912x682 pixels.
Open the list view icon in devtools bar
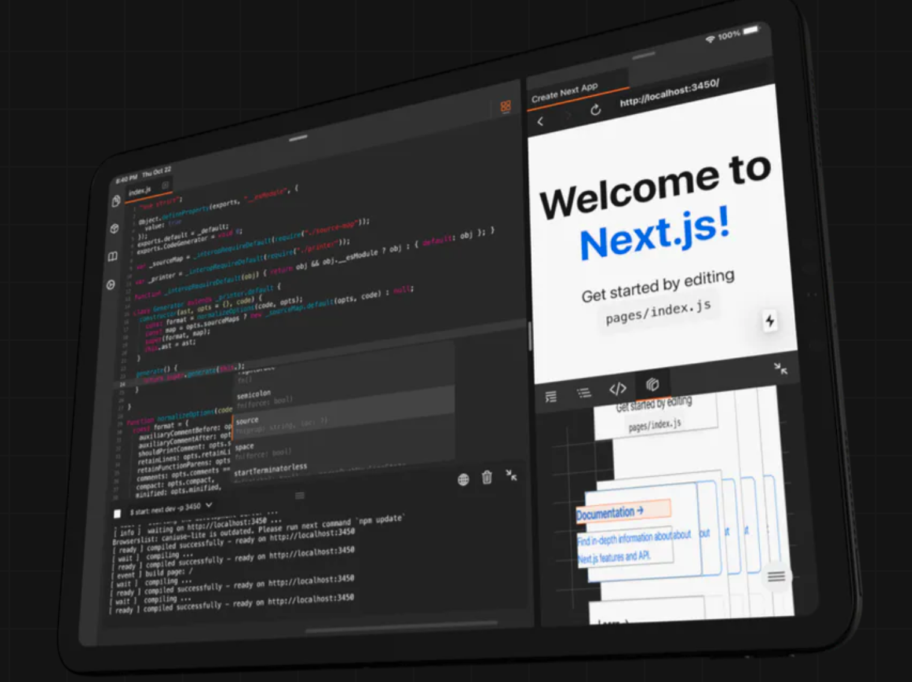[584, 393]
